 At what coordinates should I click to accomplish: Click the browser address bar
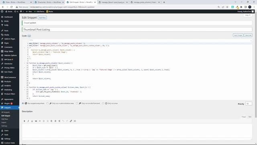click(x=123, y=7)
